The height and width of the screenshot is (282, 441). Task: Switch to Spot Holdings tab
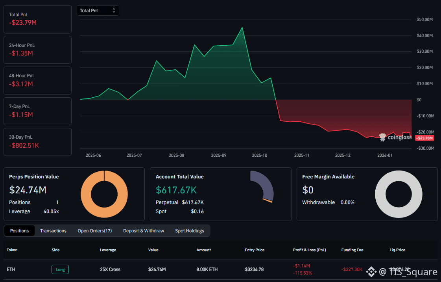tap(189, 231)
